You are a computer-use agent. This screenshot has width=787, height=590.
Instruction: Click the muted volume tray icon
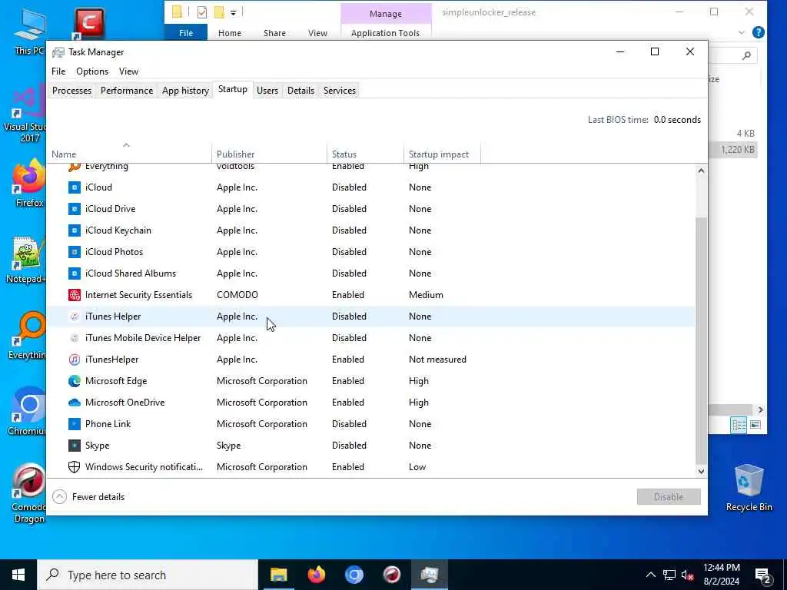coord(687,575)
